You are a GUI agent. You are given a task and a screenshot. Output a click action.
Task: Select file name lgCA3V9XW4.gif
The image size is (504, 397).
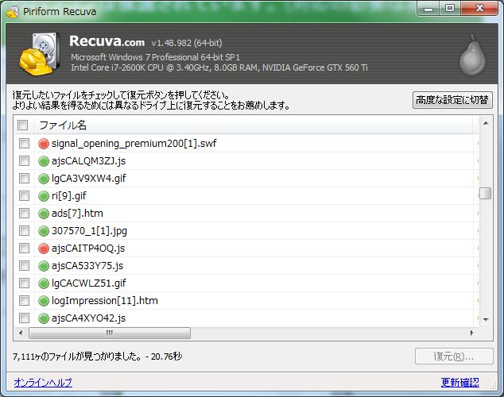click(x=89, y=179)
